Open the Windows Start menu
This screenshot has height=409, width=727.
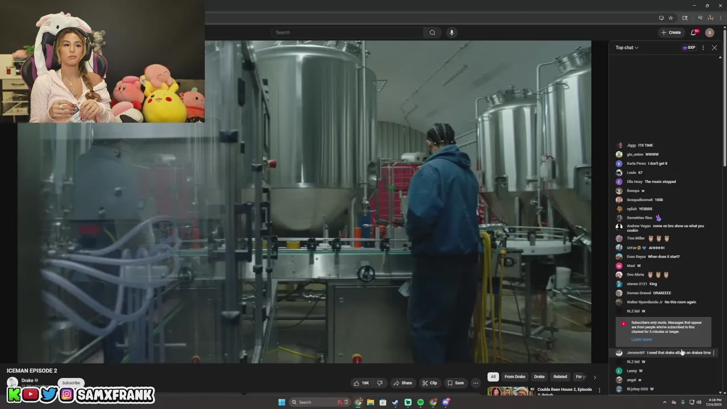click(282, 402)
